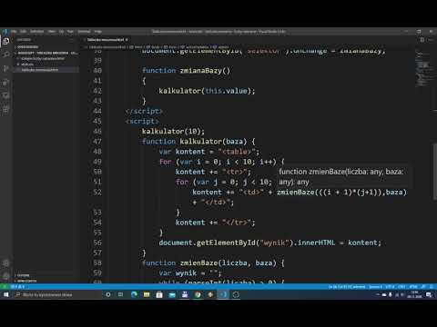The width and height of the screenshot is (437, 327).
Task: Click 'function zmienBaze(liczba, baza)' on line 58
Action: point(209,263)
